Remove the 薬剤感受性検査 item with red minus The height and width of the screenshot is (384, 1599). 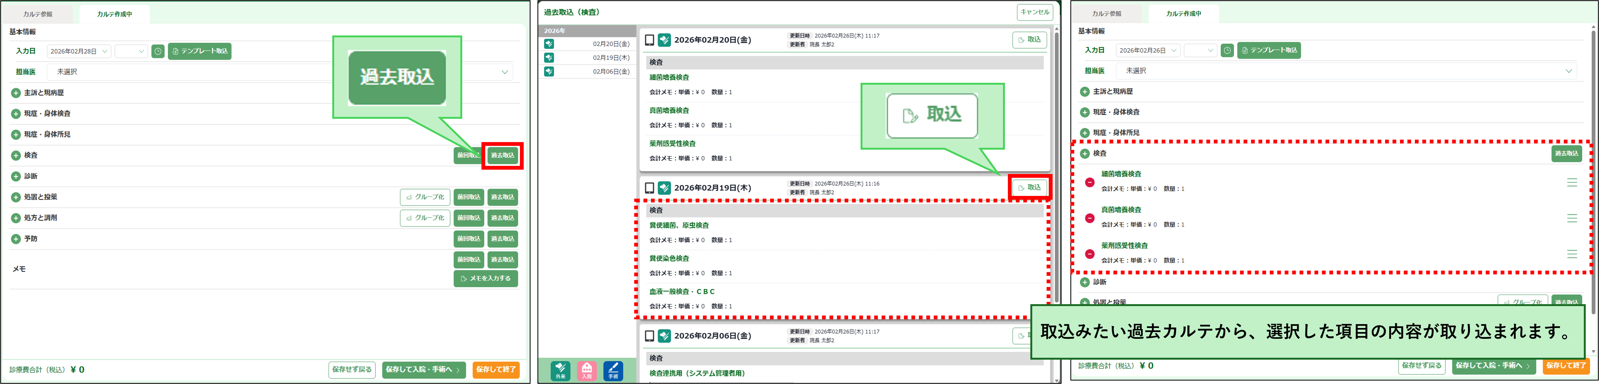click(1089, 254)
